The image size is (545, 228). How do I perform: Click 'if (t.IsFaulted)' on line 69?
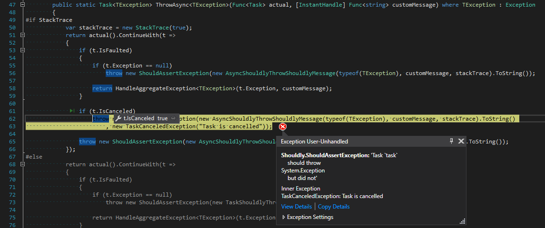(105, 180)
